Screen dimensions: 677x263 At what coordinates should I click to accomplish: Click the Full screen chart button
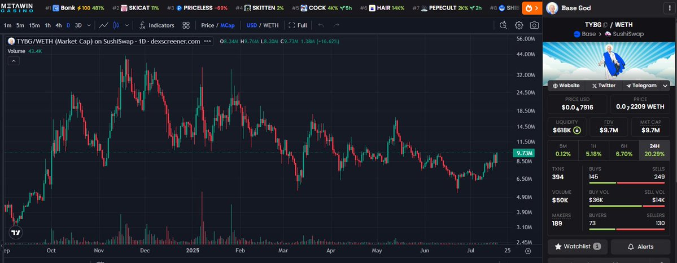[x=298, y=25]
